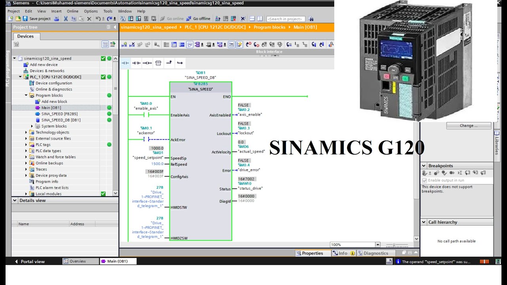Open the zoom level 100% dropdown
This screenshot has width=507, height=285.
(x=377, y=245)
